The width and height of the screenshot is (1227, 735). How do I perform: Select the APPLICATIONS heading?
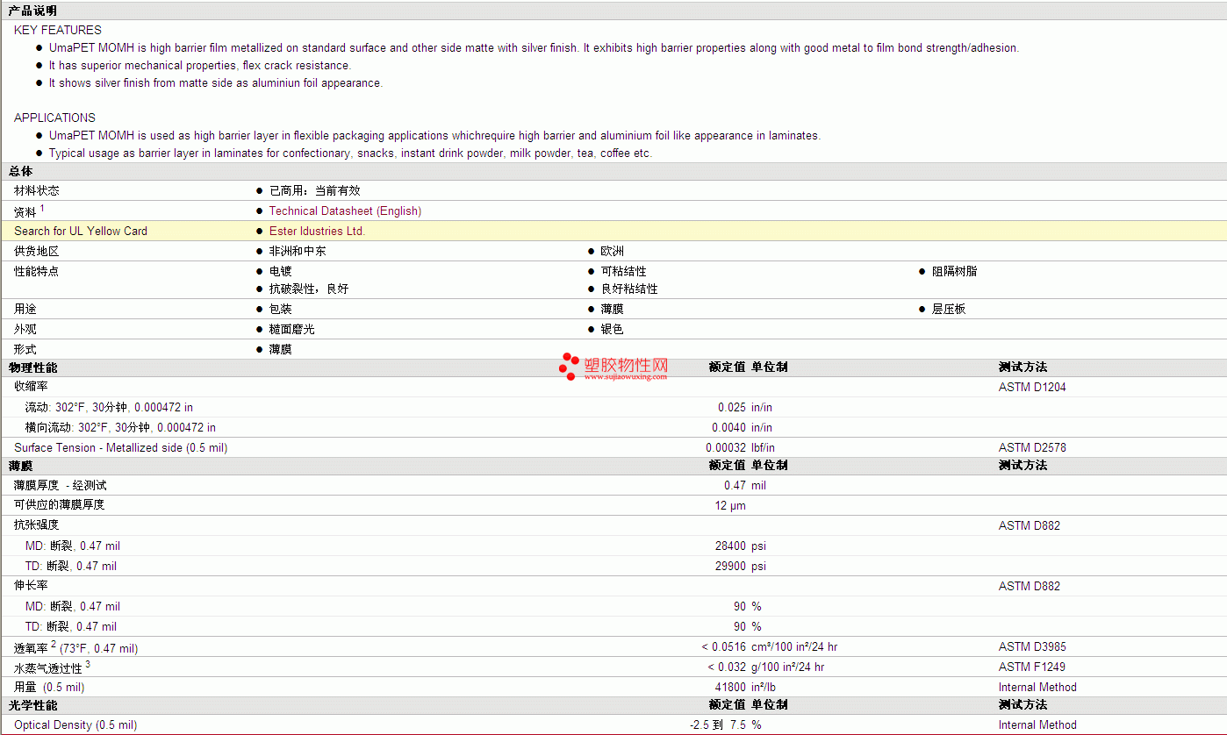click(x=54, y=118)
